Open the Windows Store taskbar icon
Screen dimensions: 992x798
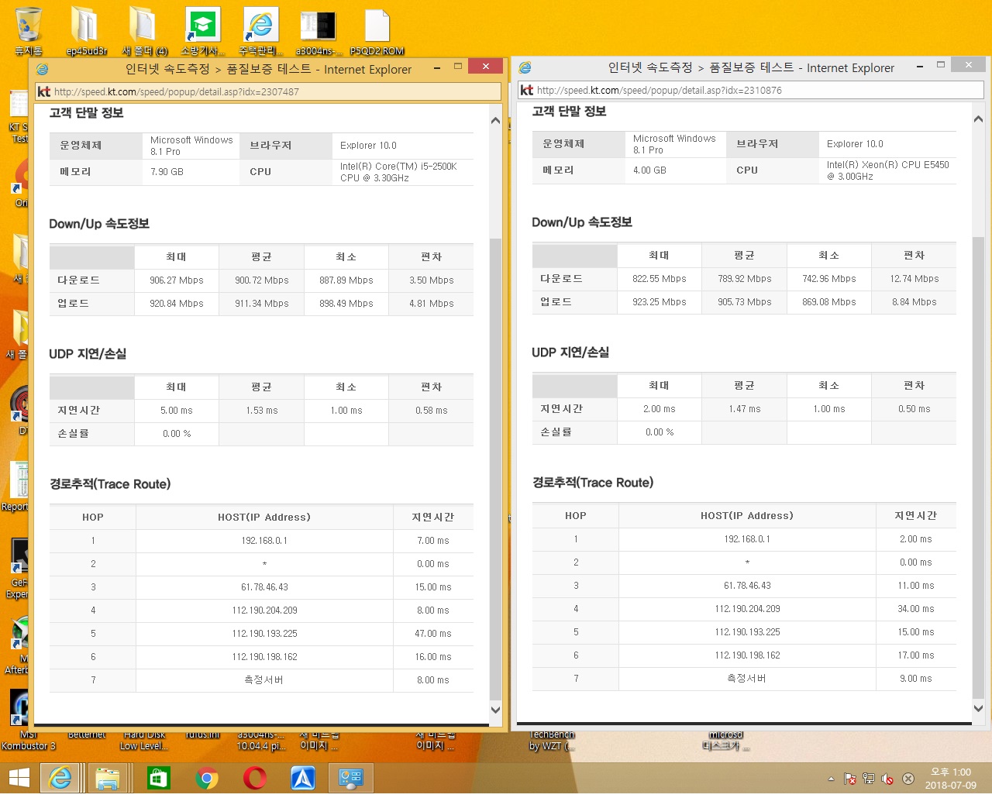pos(158,778)
